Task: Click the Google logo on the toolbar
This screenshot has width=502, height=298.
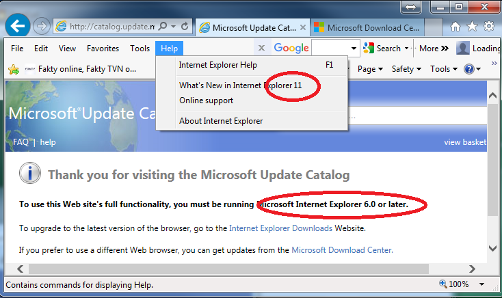Action: pyautogui.click(x=291, y=48)
